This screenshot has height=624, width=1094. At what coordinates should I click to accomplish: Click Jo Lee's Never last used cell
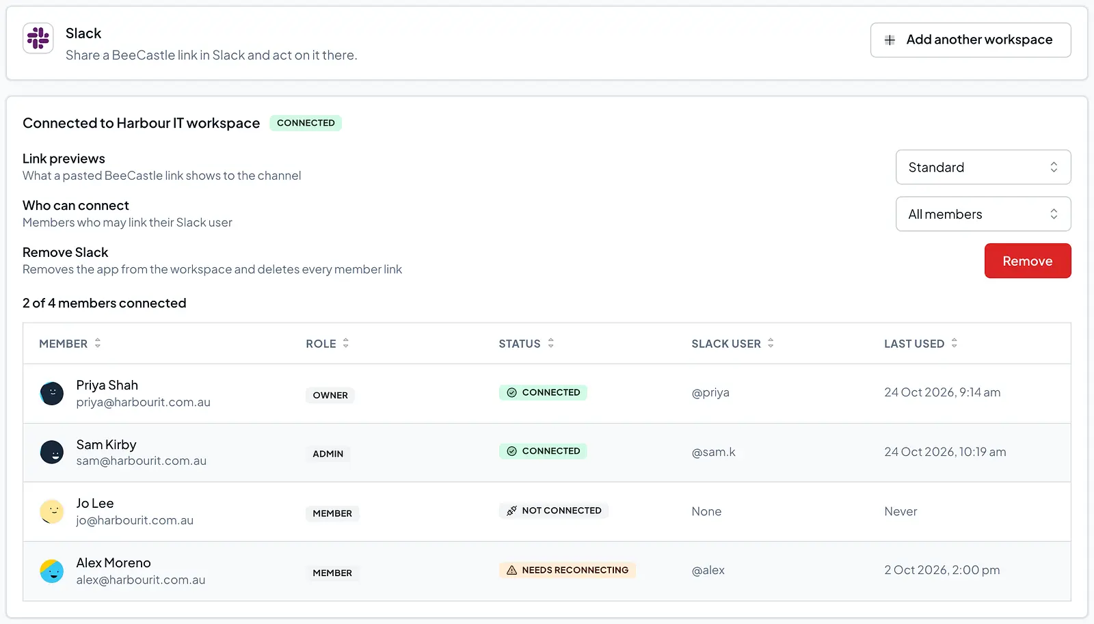(x=900, y=511)
